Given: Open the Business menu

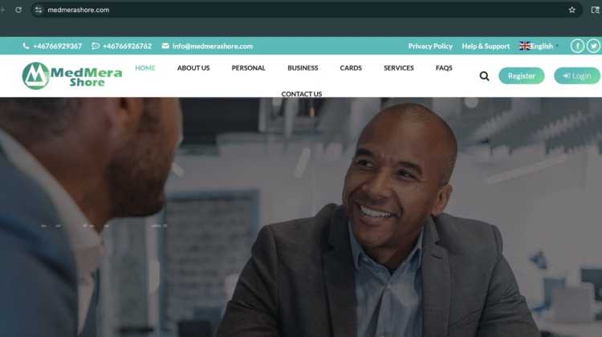Looking at the screenshot, I should [x=303, y=68].
